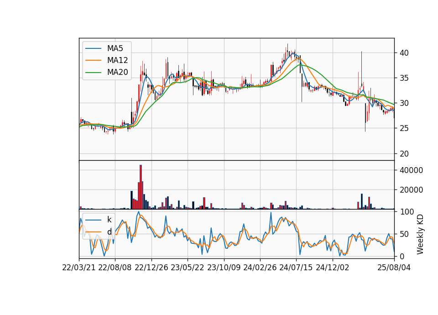438x315 pixels.
Task: Click the MA5 legend label
Action: tap(115, 48)
